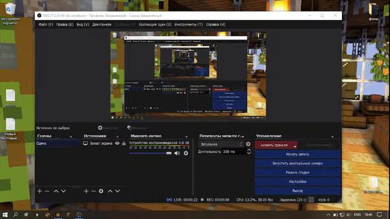Open source properties gear in sources toolbar
Image resolution: width=390 pixels, height=219 pixels.
[x=101, y=191]
